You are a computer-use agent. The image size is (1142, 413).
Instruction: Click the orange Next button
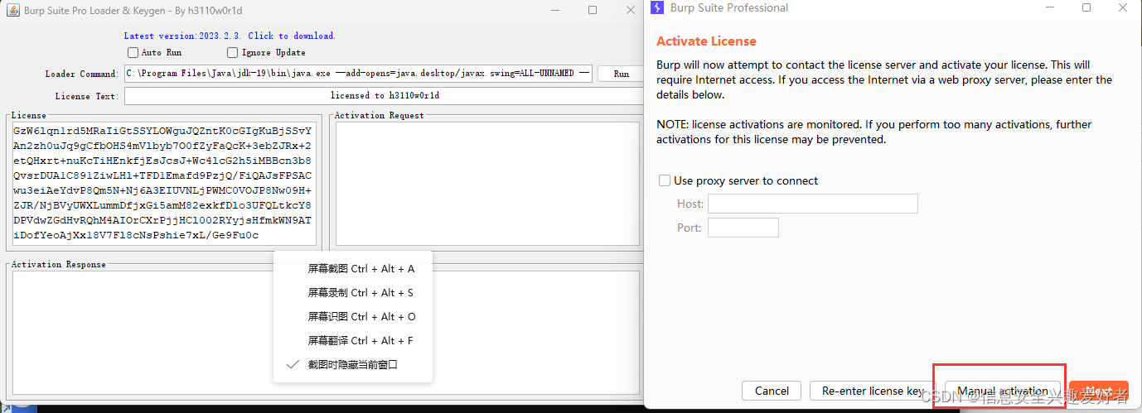point(1098,391)
